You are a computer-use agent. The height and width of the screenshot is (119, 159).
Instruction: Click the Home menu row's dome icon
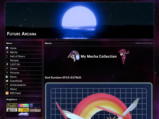click(x=7, y=48)
